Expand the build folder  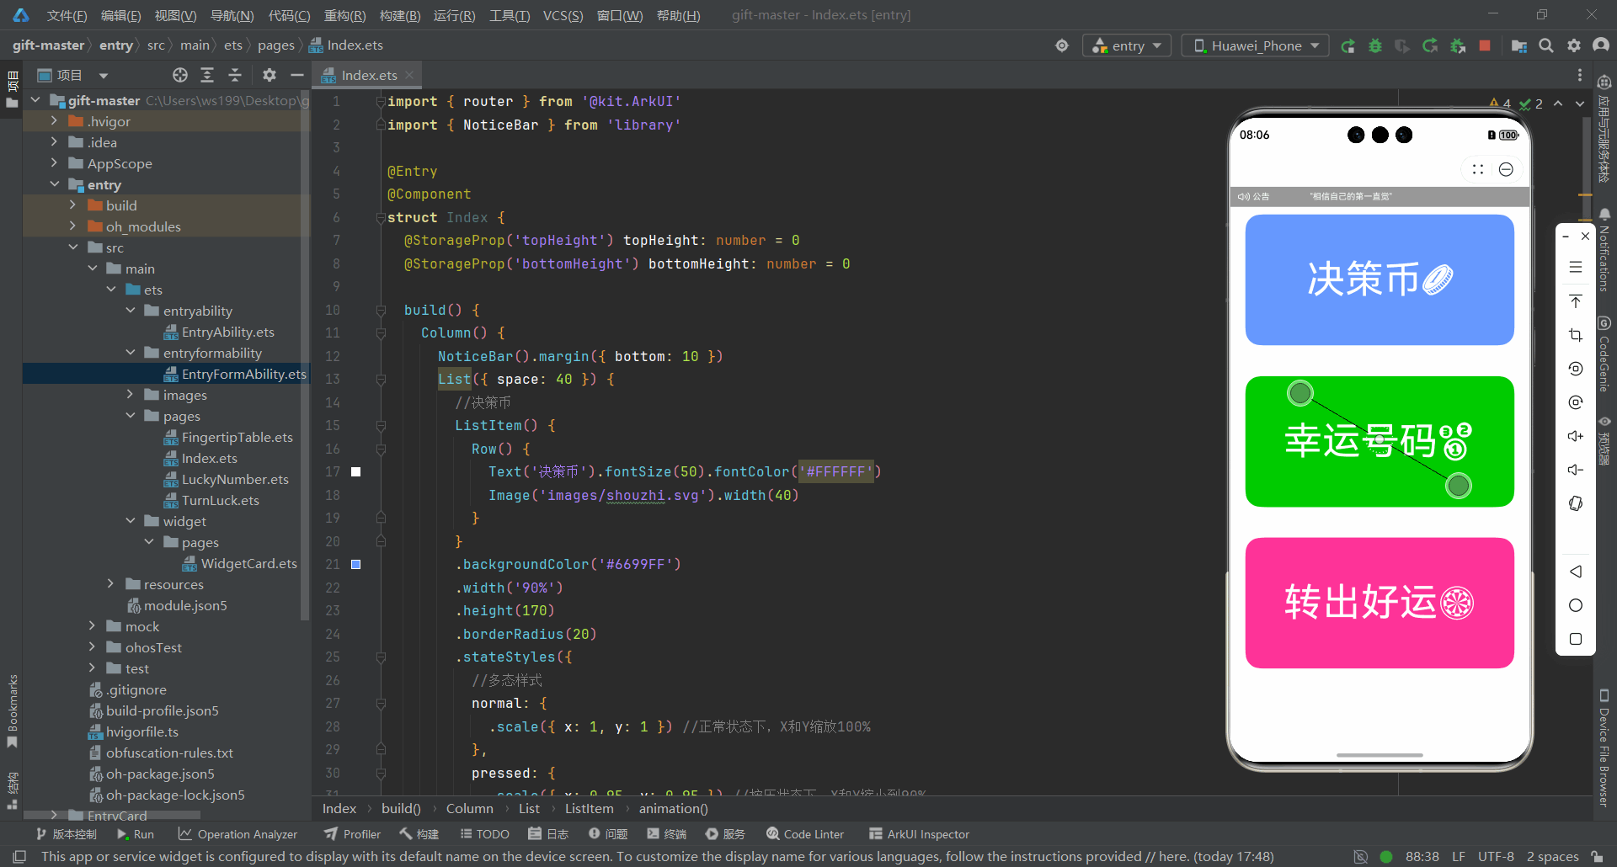[x=73, y=205]
